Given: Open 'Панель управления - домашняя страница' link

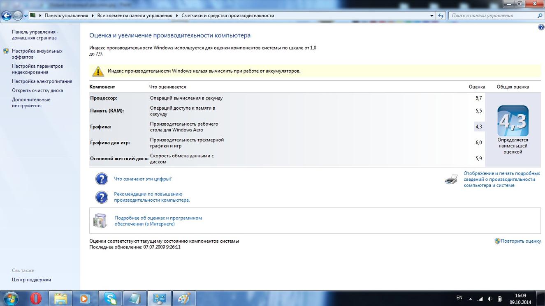Looking at the screenshot, I should coord(35,35).
